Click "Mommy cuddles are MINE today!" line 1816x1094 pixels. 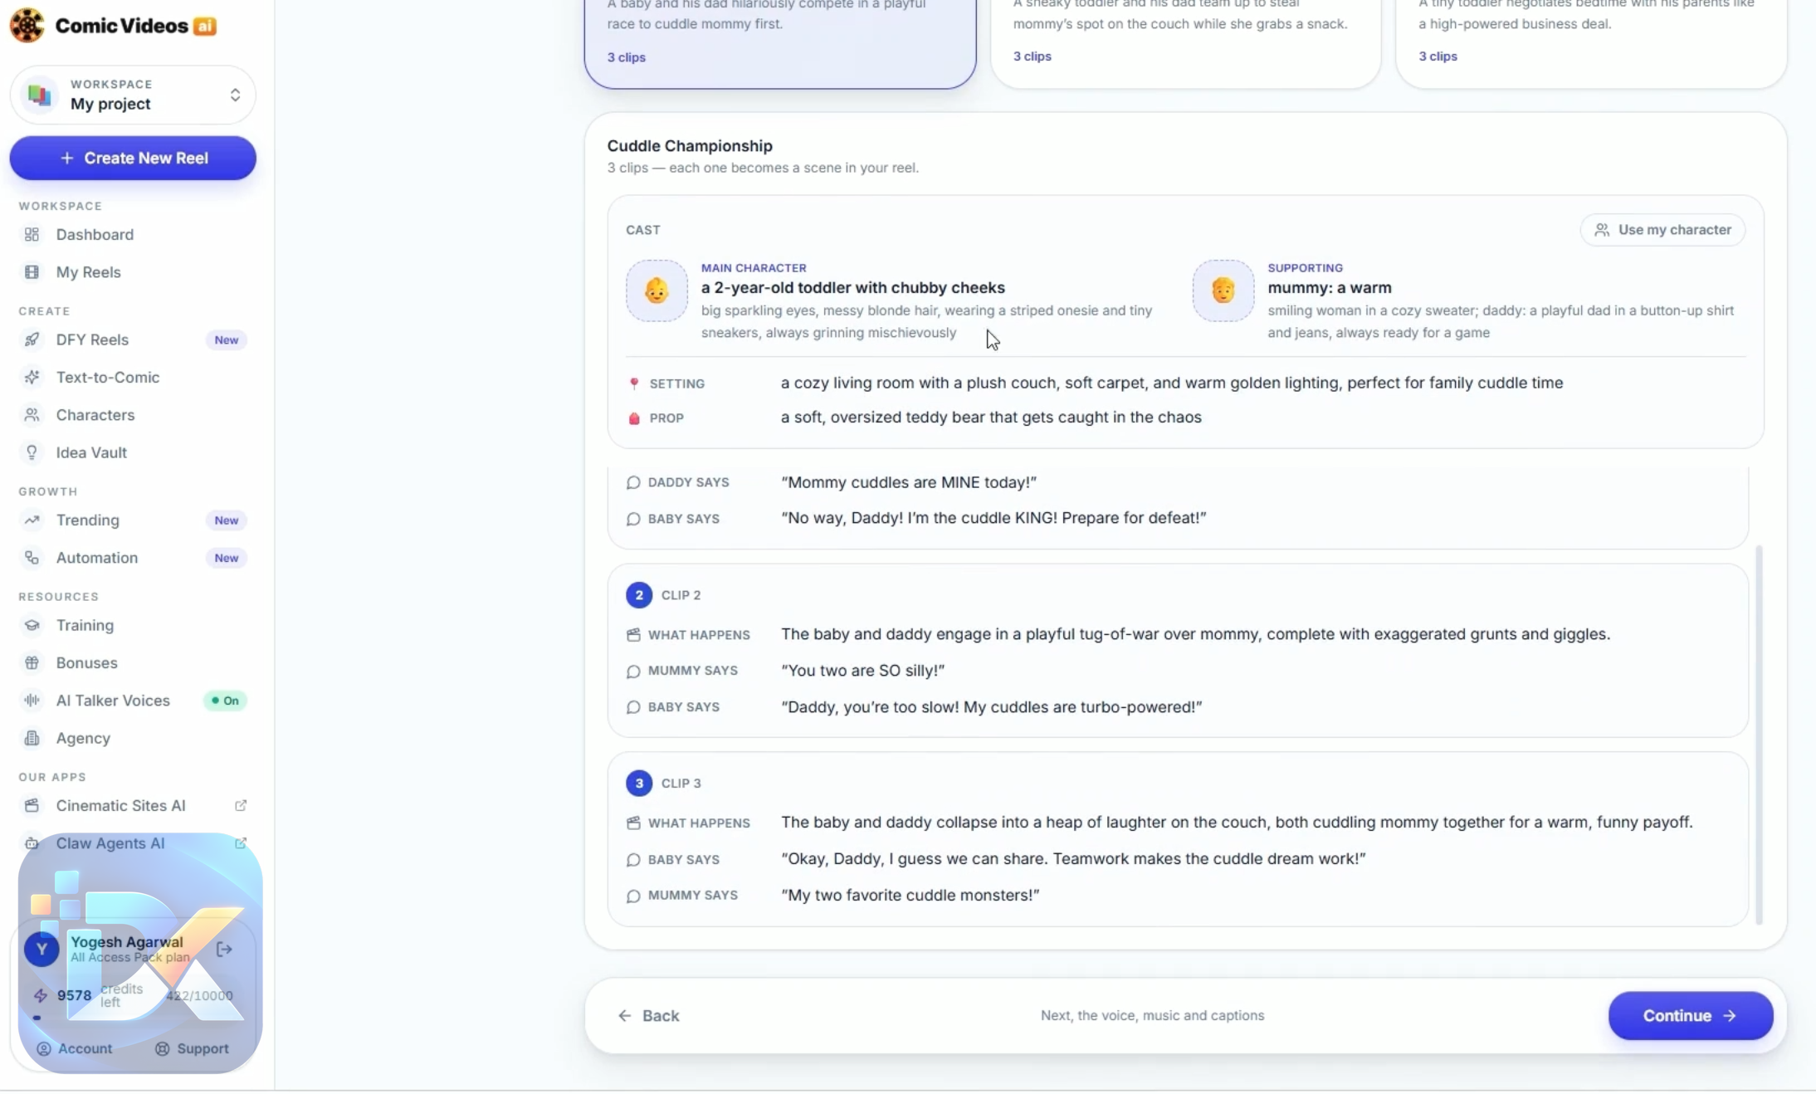[908, 482]
